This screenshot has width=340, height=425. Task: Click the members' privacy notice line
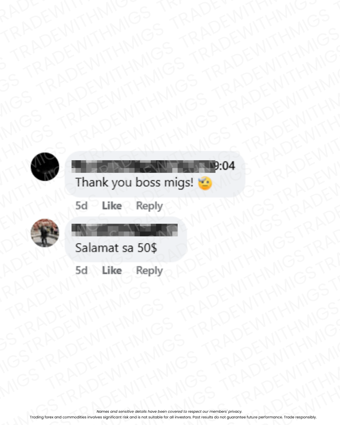(x=169, y=411)
